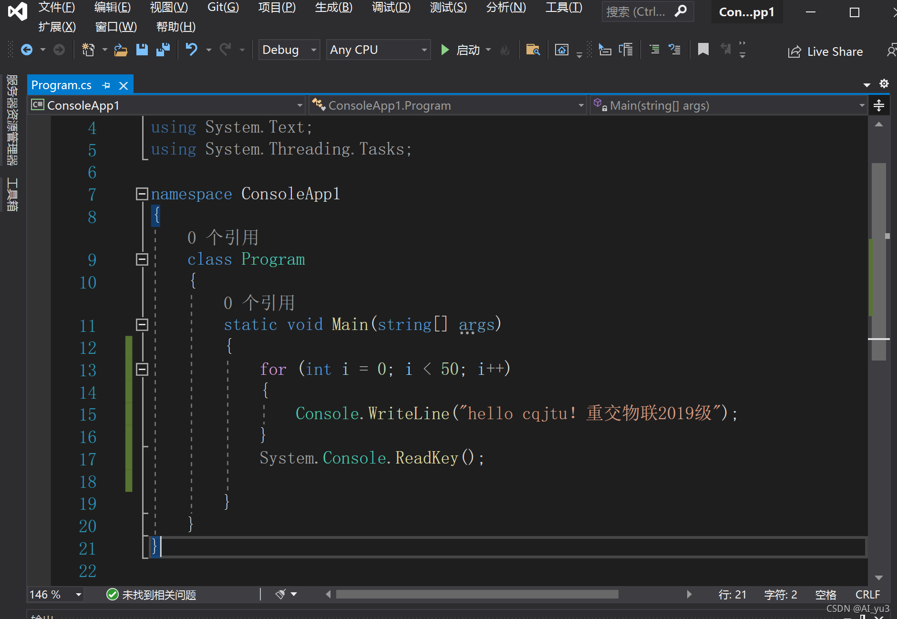Close the Program.cs tab
Screen dimensions: 897x619
(x=124, y=85)
